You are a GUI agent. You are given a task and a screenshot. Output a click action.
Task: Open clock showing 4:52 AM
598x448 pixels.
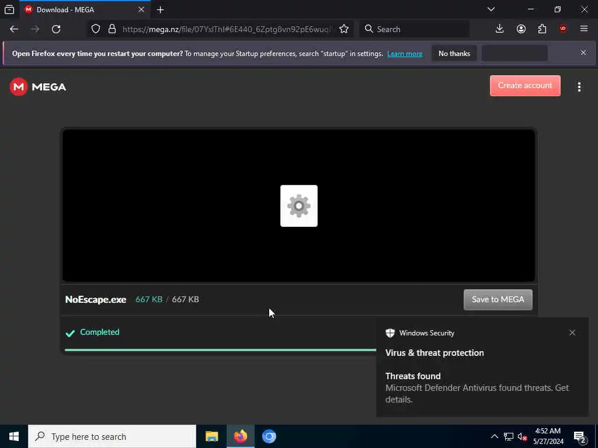click(548, 436)
